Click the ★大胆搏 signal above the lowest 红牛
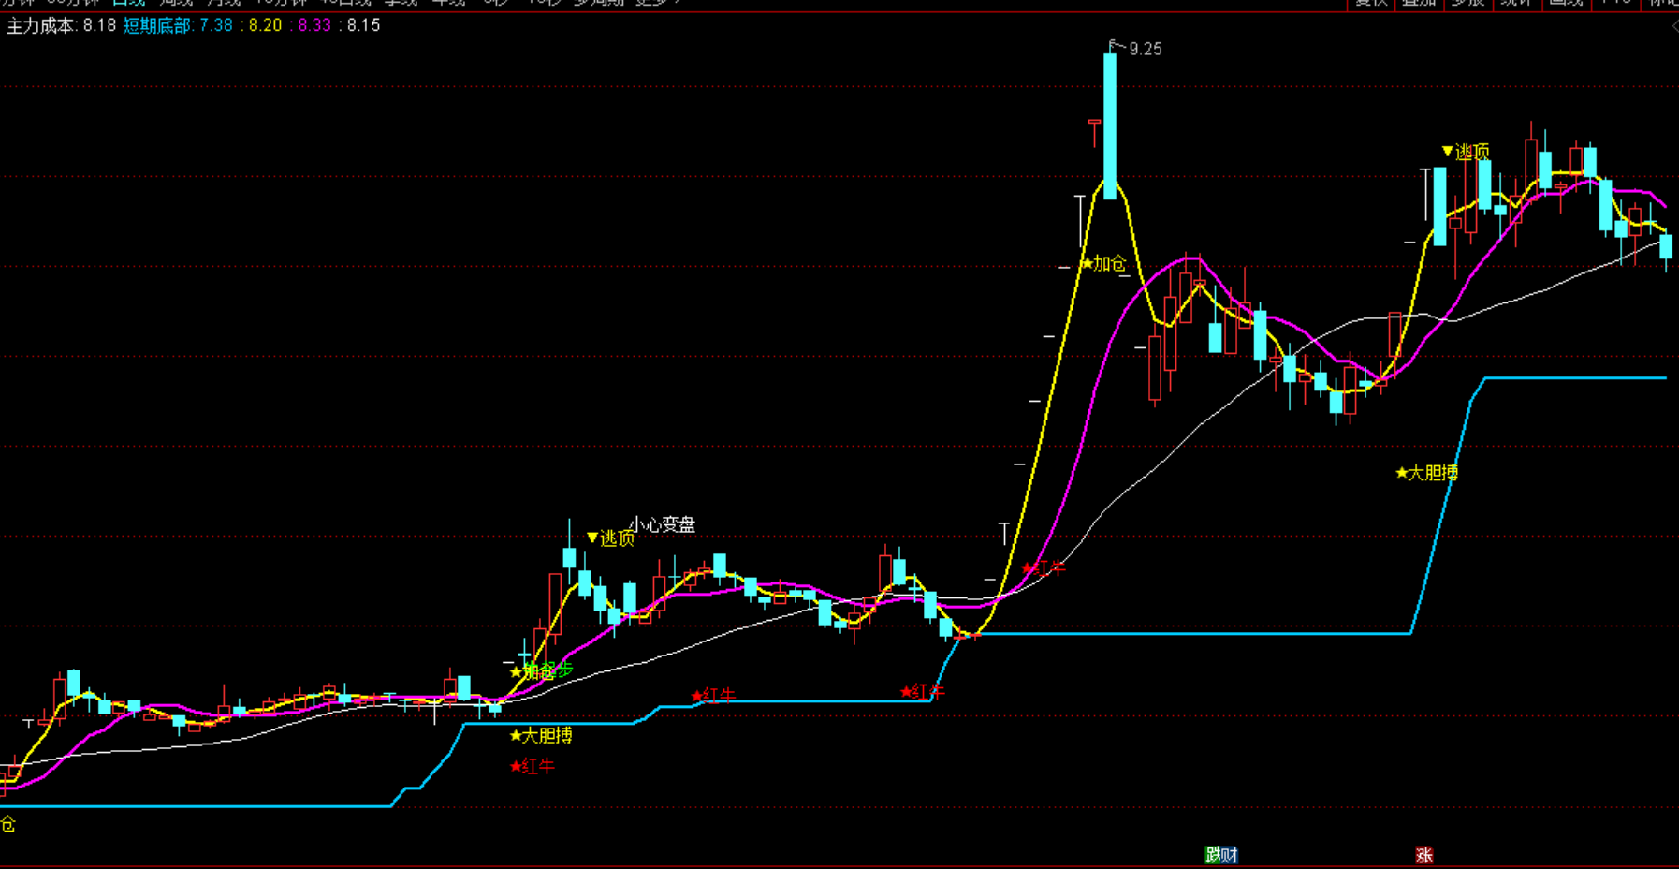The height and width of the screenshot is (869, 1679). (x=541, y=736)
